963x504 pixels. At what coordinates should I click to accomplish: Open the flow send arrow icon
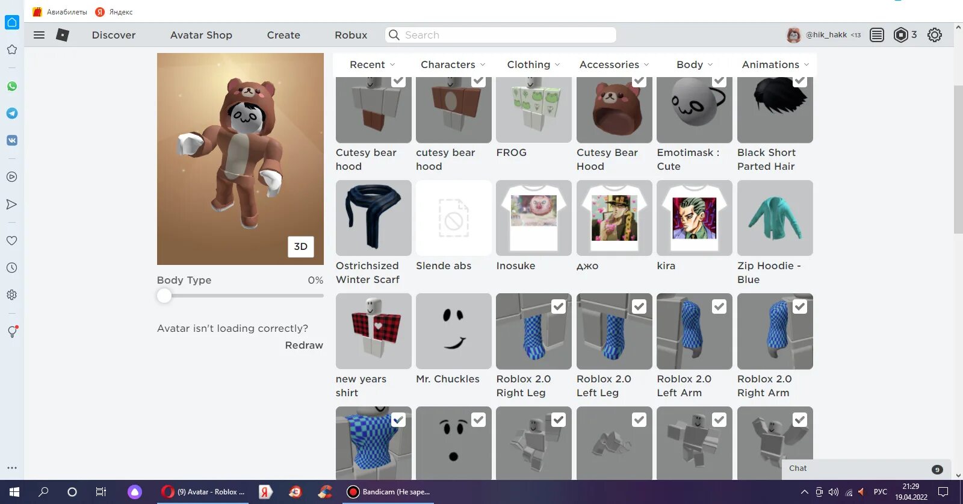[11, 204]
